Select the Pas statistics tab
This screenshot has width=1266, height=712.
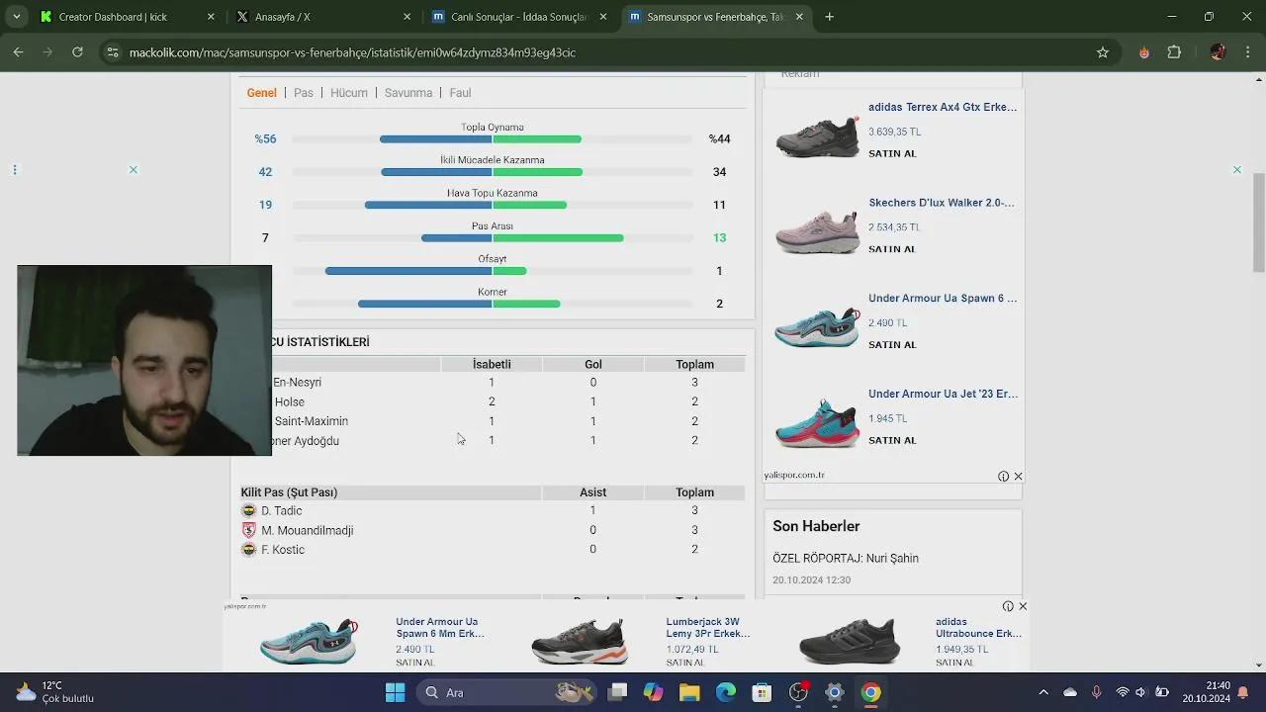(x=304, y=93)
